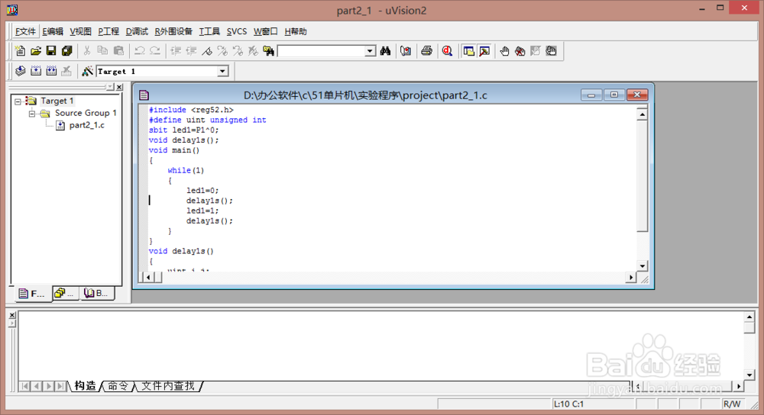Open the V视图 menu
764x415 pixels.
[x=80, y=31]
